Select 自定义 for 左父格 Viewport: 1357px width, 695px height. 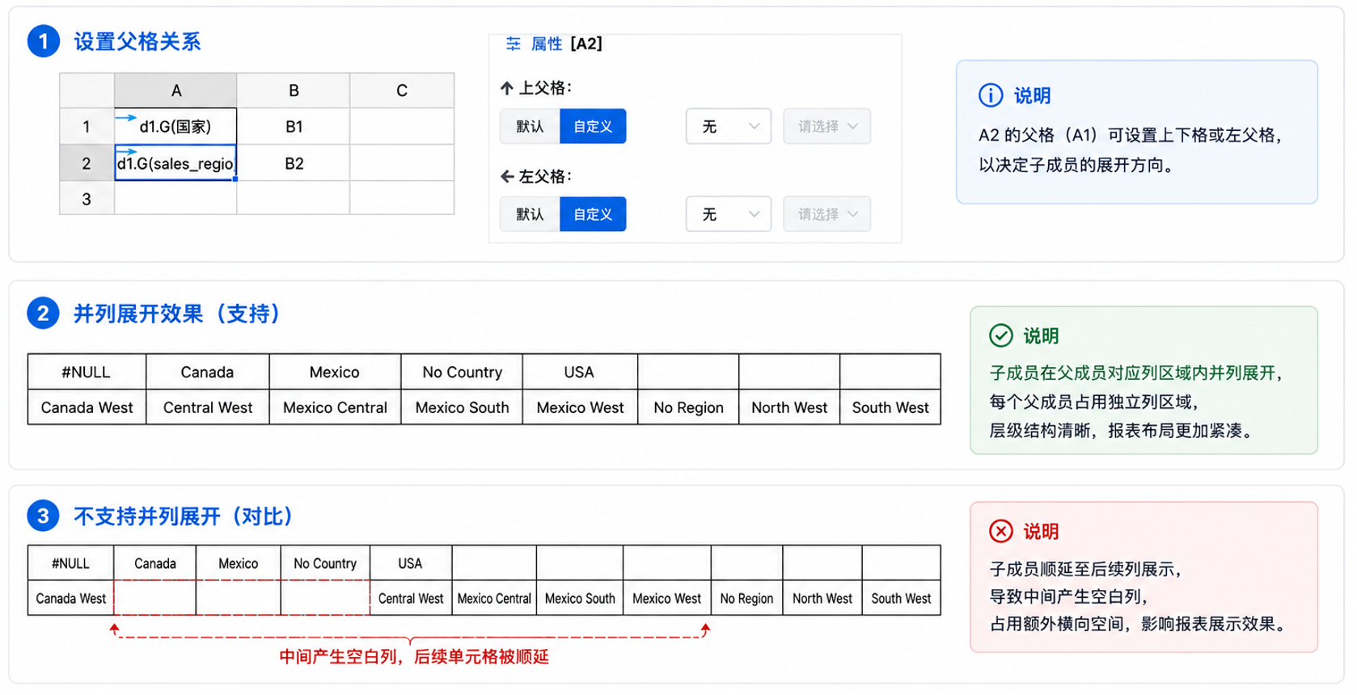(593, 214)
